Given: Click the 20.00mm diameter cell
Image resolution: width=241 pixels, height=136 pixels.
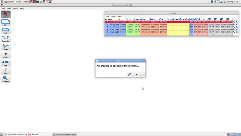Looking at the screenshot, I should pos(122,32).
